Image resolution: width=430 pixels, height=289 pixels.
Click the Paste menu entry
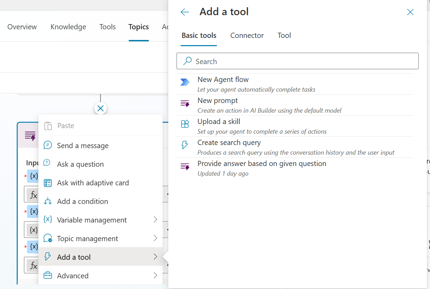pos(100,126)
